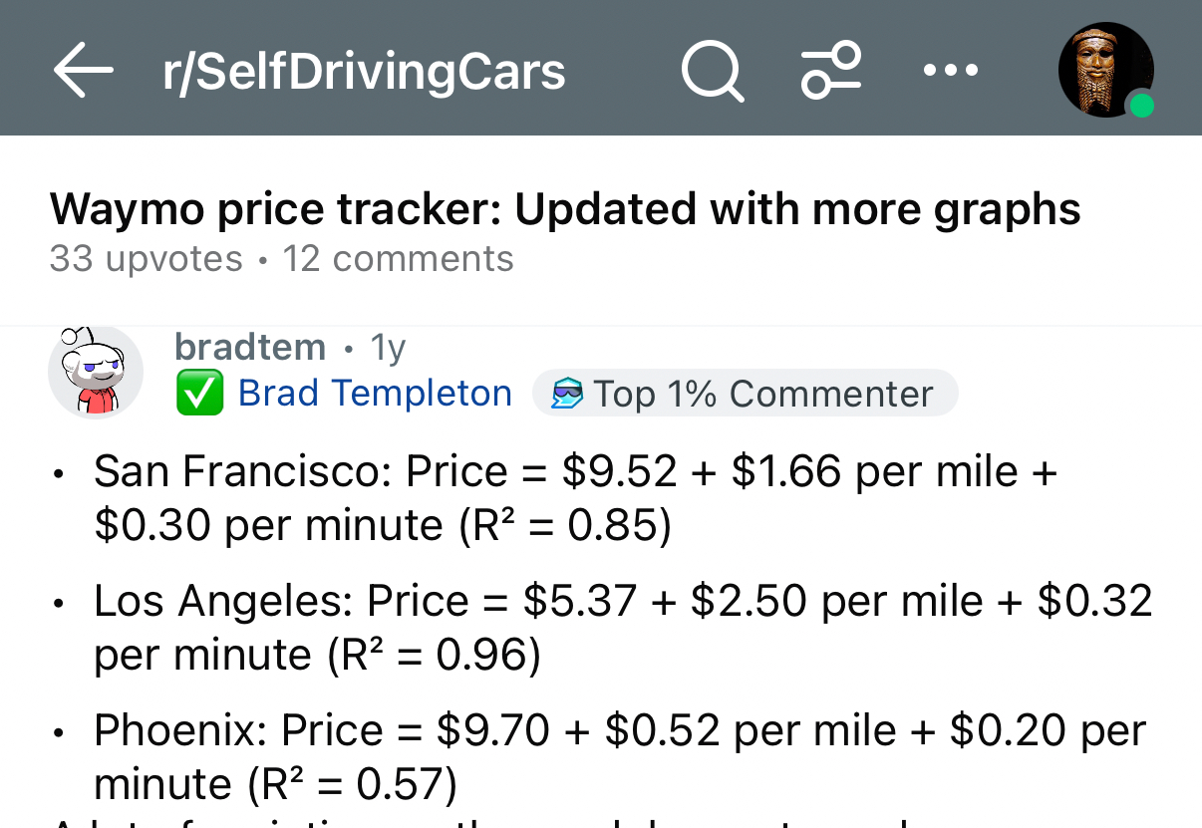Click the Brad Templeton flair text
The image size is (1202, 828).
[x=375, y=394]
